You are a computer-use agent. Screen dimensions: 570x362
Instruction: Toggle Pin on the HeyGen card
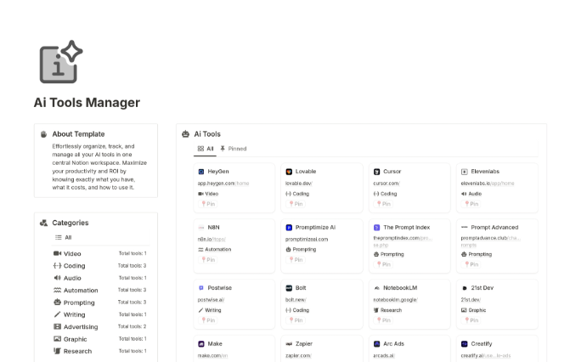coord(208,204)
